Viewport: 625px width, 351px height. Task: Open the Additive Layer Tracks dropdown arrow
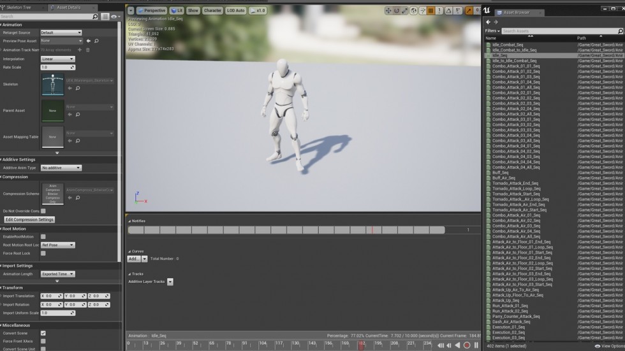[170, 282]
